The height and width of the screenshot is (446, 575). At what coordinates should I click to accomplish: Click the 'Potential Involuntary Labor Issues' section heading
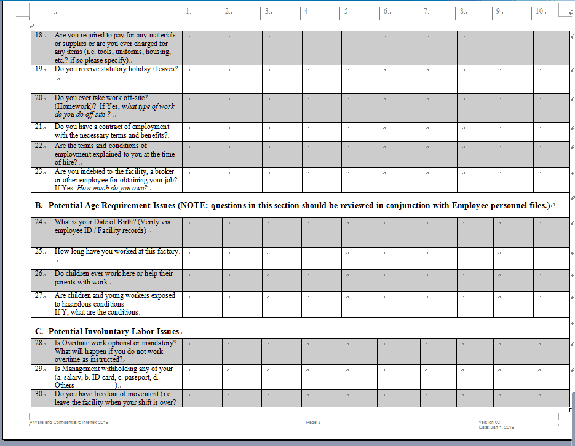click(114, 331)
